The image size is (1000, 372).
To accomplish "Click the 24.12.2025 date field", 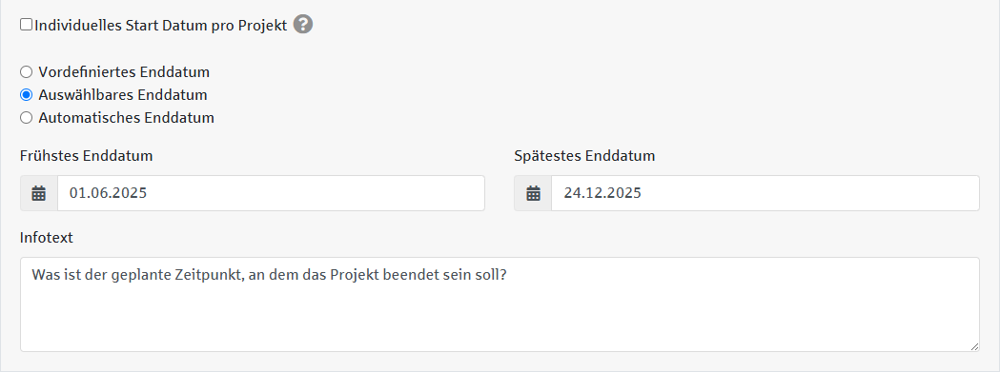I will [x=765, y=193].
